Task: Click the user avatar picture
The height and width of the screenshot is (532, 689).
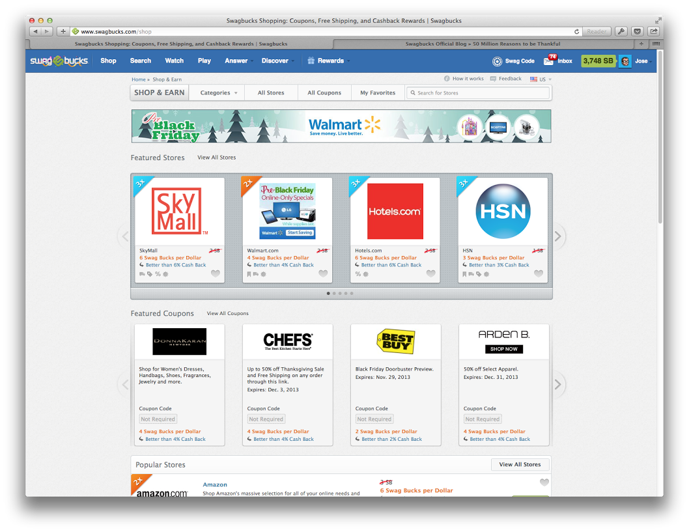Action: tap(625, 61)
